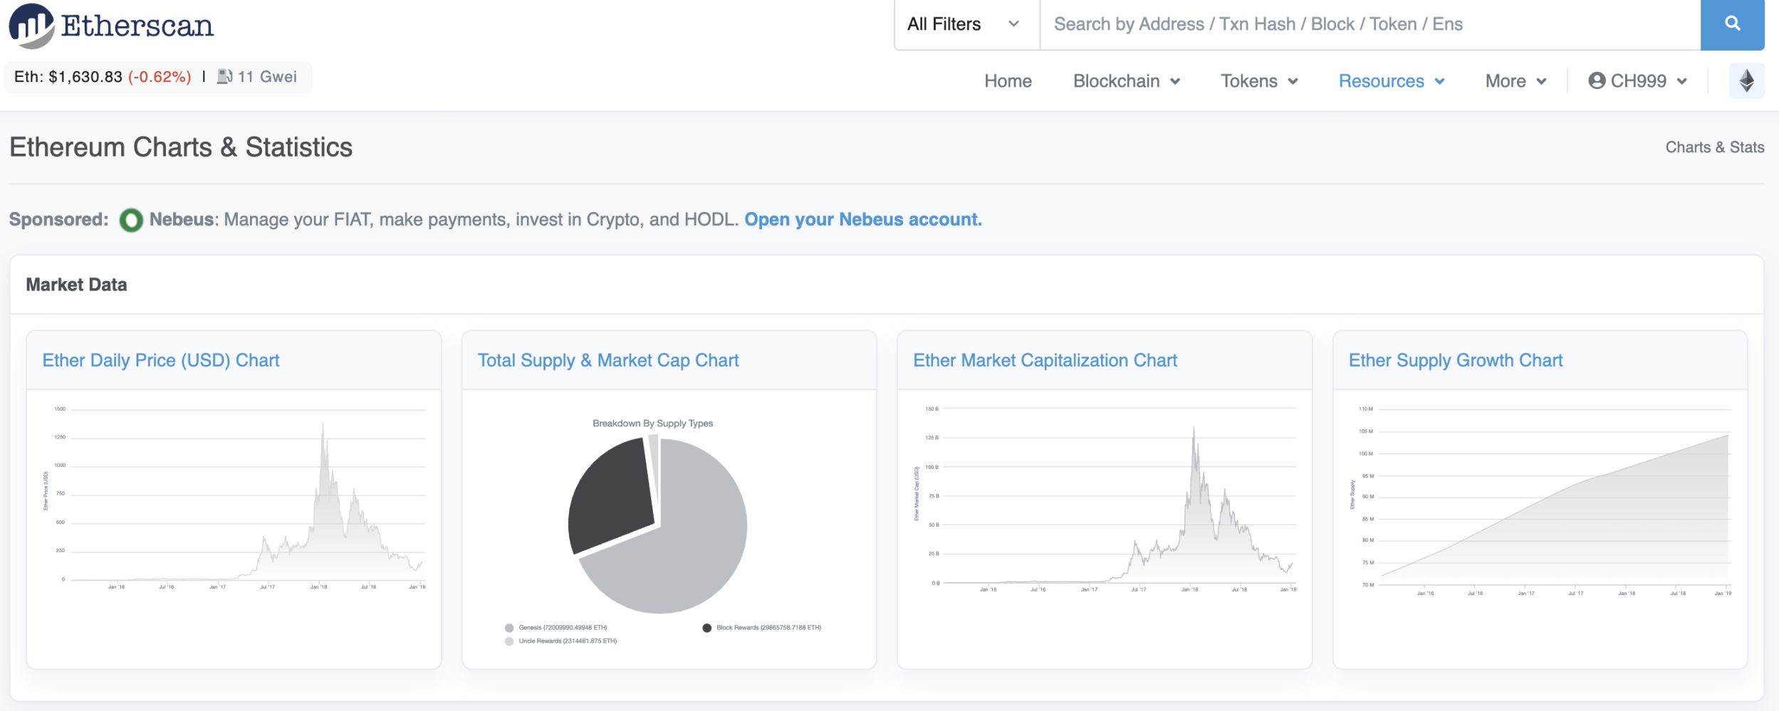
Task: Click the green Nebeus sponsor icon
Action: point(131,220)
